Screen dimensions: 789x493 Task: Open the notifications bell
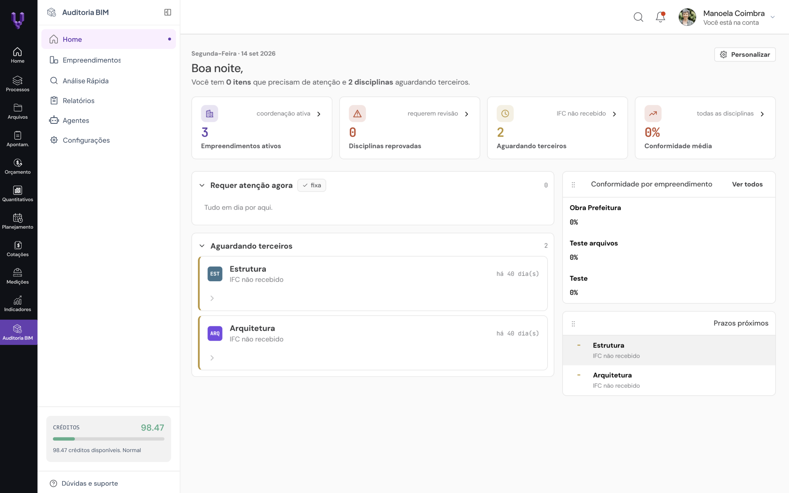pyautogui.click(x=660, y=17)
